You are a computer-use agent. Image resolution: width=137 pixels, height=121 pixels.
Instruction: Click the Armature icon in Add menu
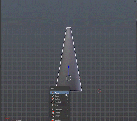pyautogui.click(x=53, y=110)
